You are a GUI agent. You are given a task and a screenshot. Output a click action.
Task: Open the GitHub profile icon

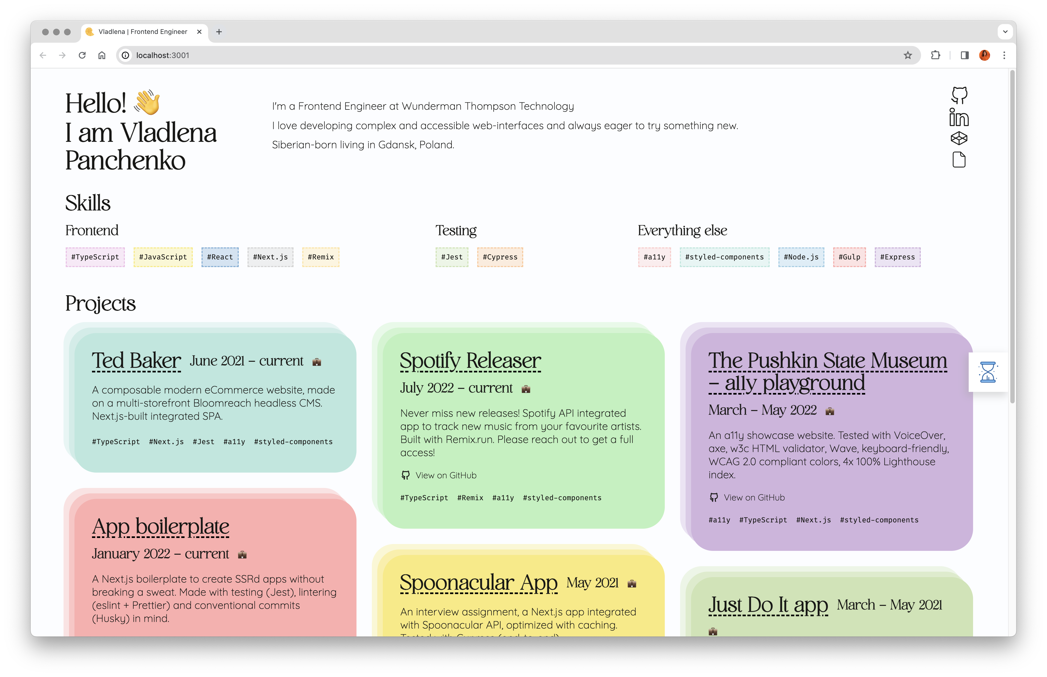(959, 95)
